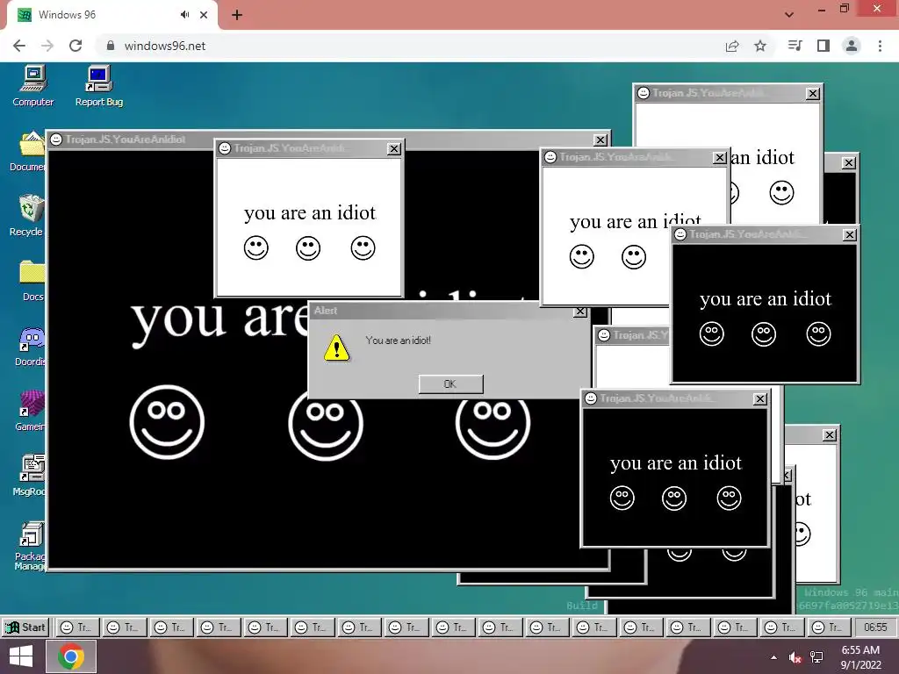899x674 pixels.
Task: Click the yellow warning icon in Alert
Action: [x=336, y=348]
